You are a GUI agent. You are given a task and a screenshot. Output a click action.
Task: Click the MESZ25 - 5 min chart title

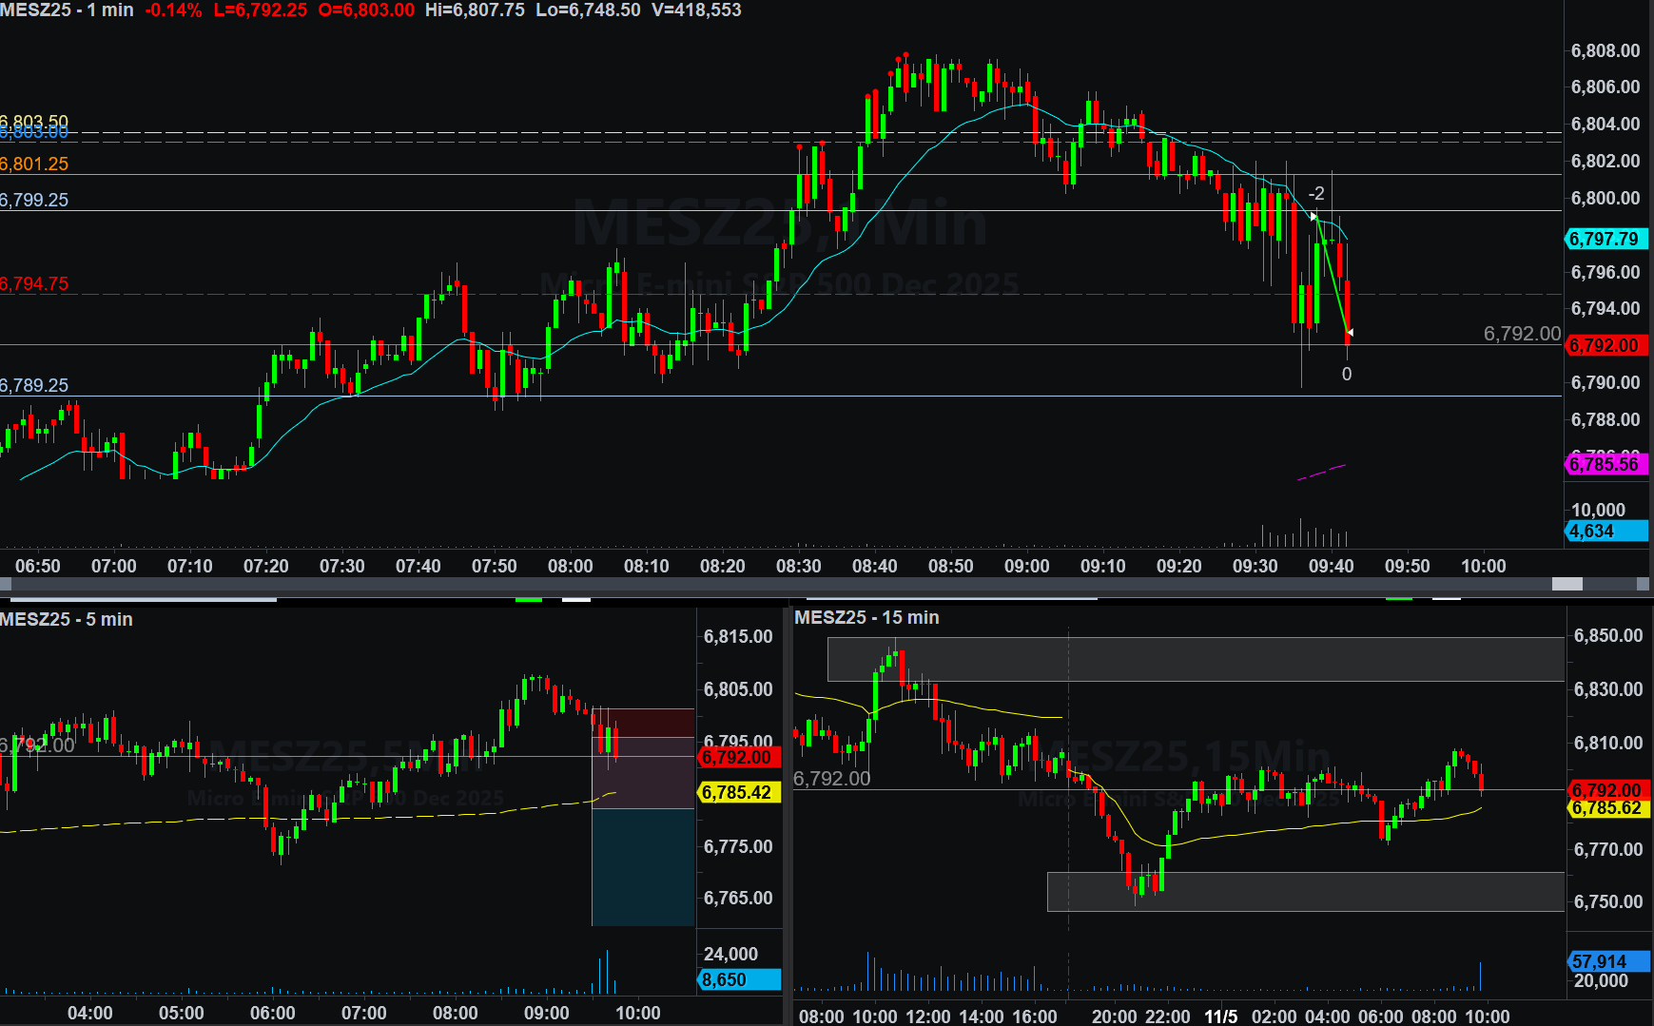tap(67, 619)
